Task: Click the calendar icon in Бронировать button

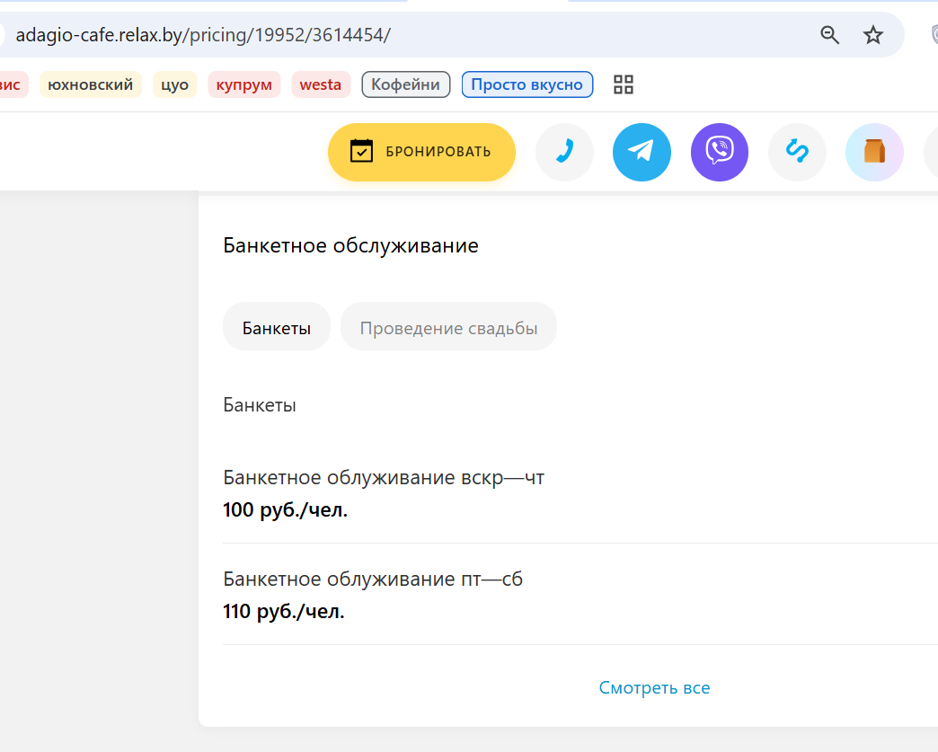Action: click(361, 151)
